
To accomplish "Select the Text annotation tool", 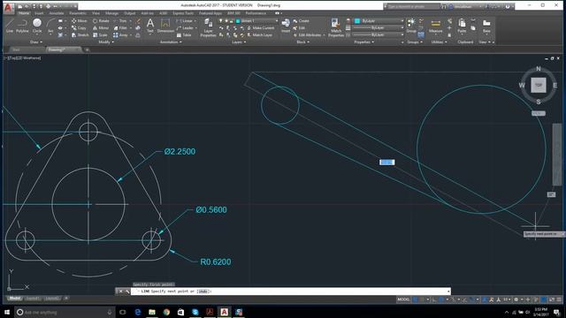I will [x=150, y=26].
